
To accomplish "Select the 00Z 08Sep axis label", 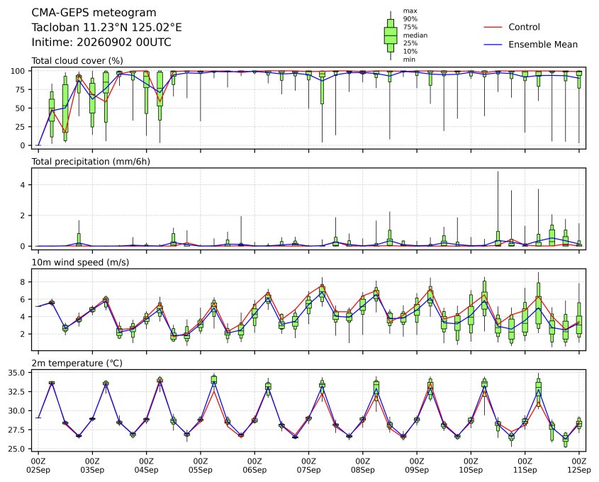I will click(x=362, y=466).
